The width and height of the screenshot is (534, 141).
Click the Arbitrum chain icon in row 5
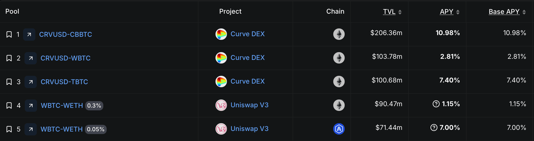(339, 129)
